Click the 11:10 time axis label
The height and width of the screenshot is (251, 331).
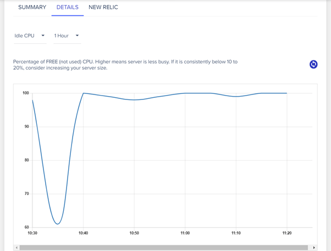236,233
